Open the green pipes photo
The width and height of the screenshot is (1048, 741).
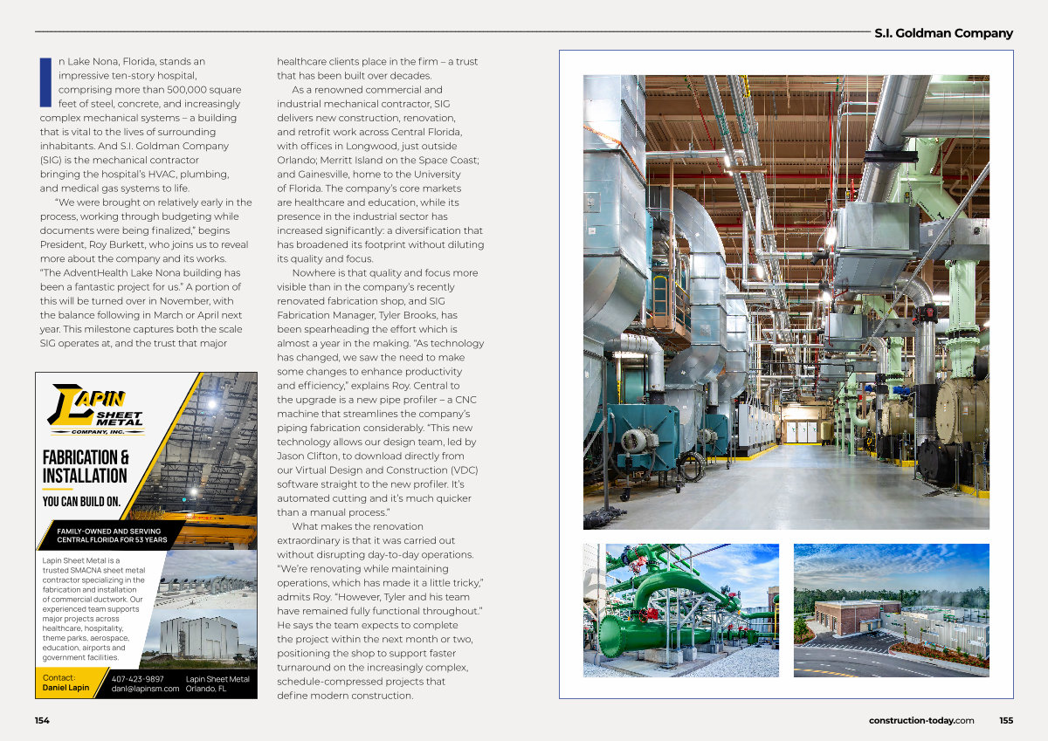(681, 610)
